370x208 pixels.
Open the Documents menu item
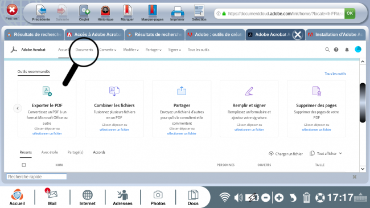point(84,50)
